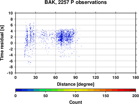Click the yellow colorbar segment above 100

pyautogui.click(x=79, y=90)
